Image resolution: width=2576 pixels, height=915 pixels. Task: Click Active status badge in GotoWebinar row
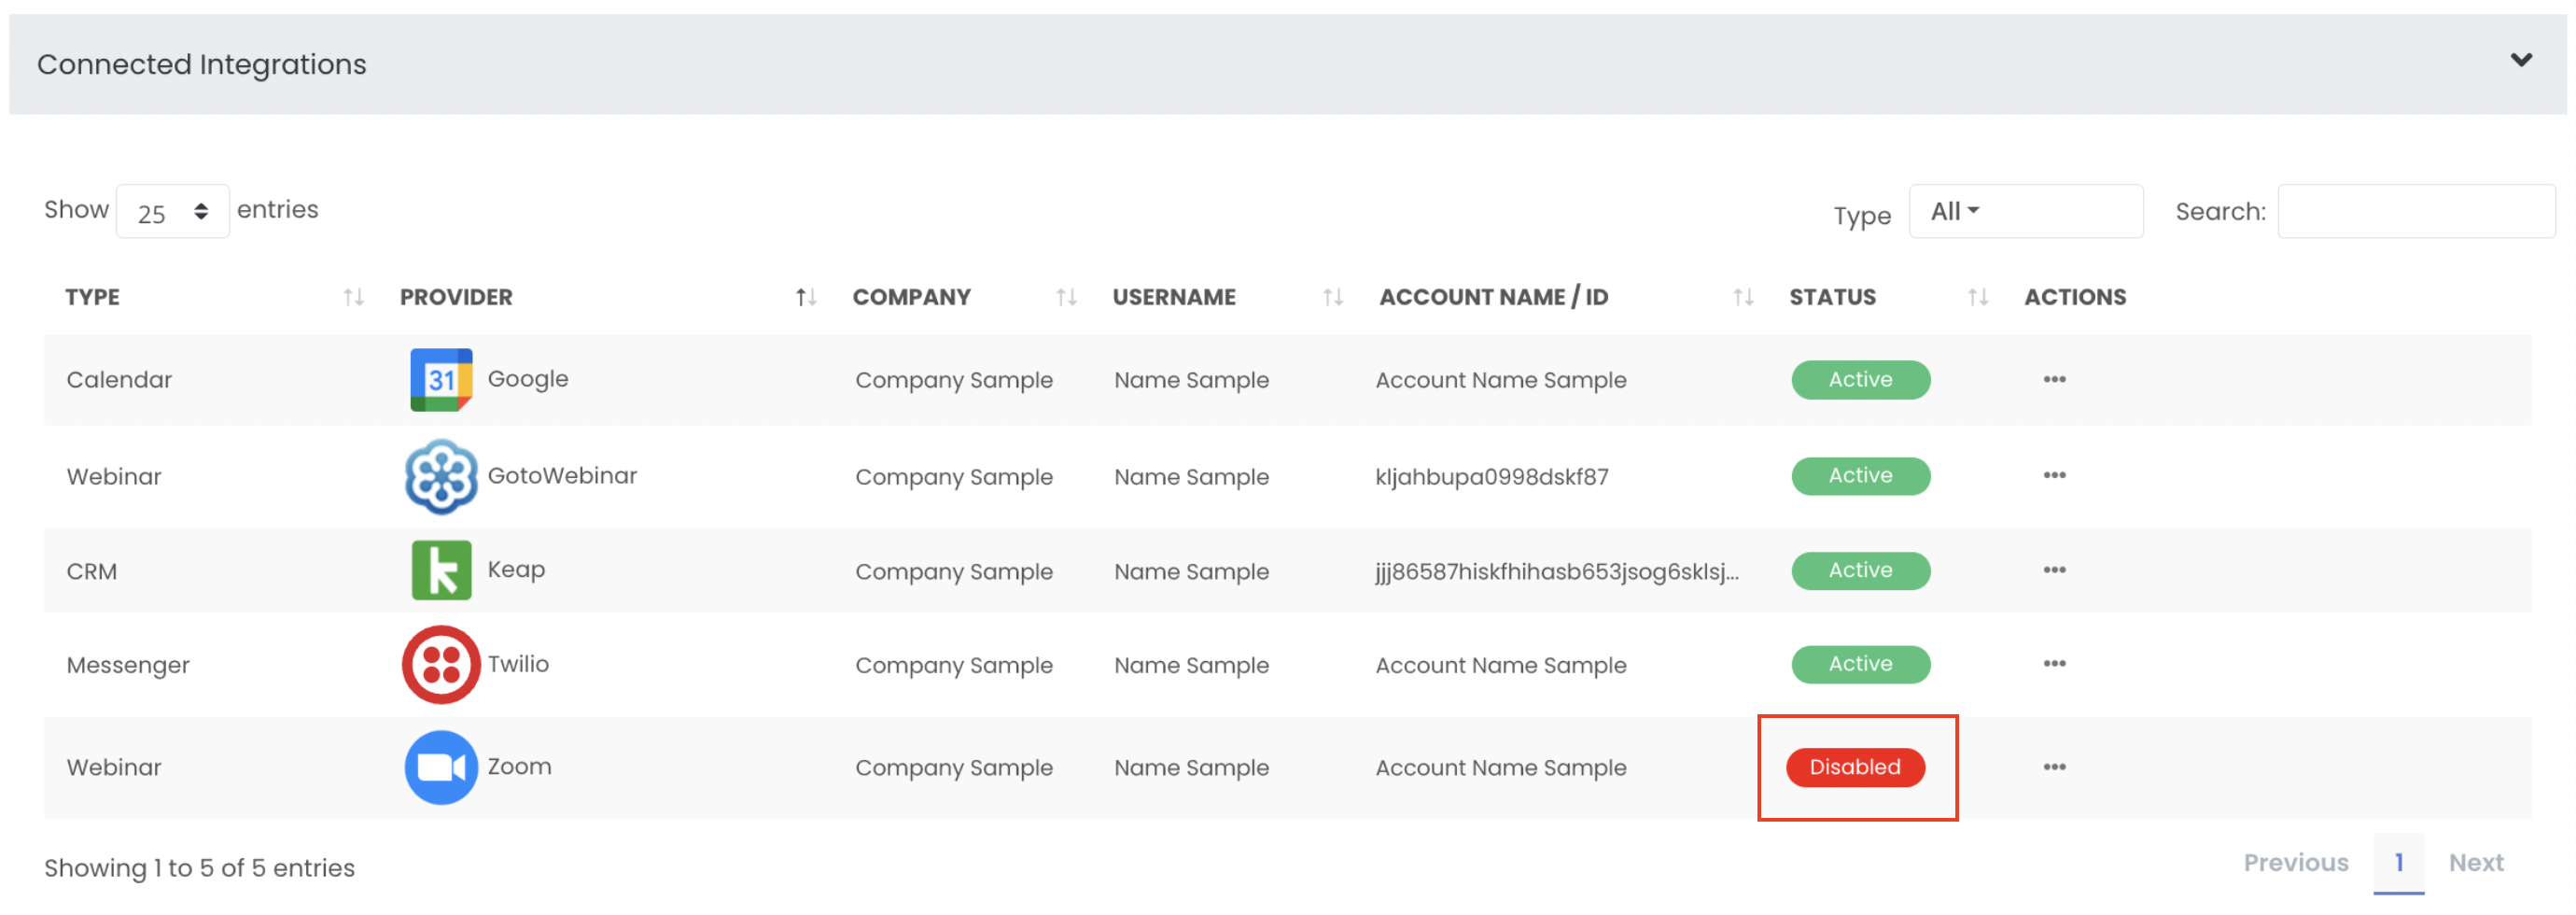click(1860, 476)
